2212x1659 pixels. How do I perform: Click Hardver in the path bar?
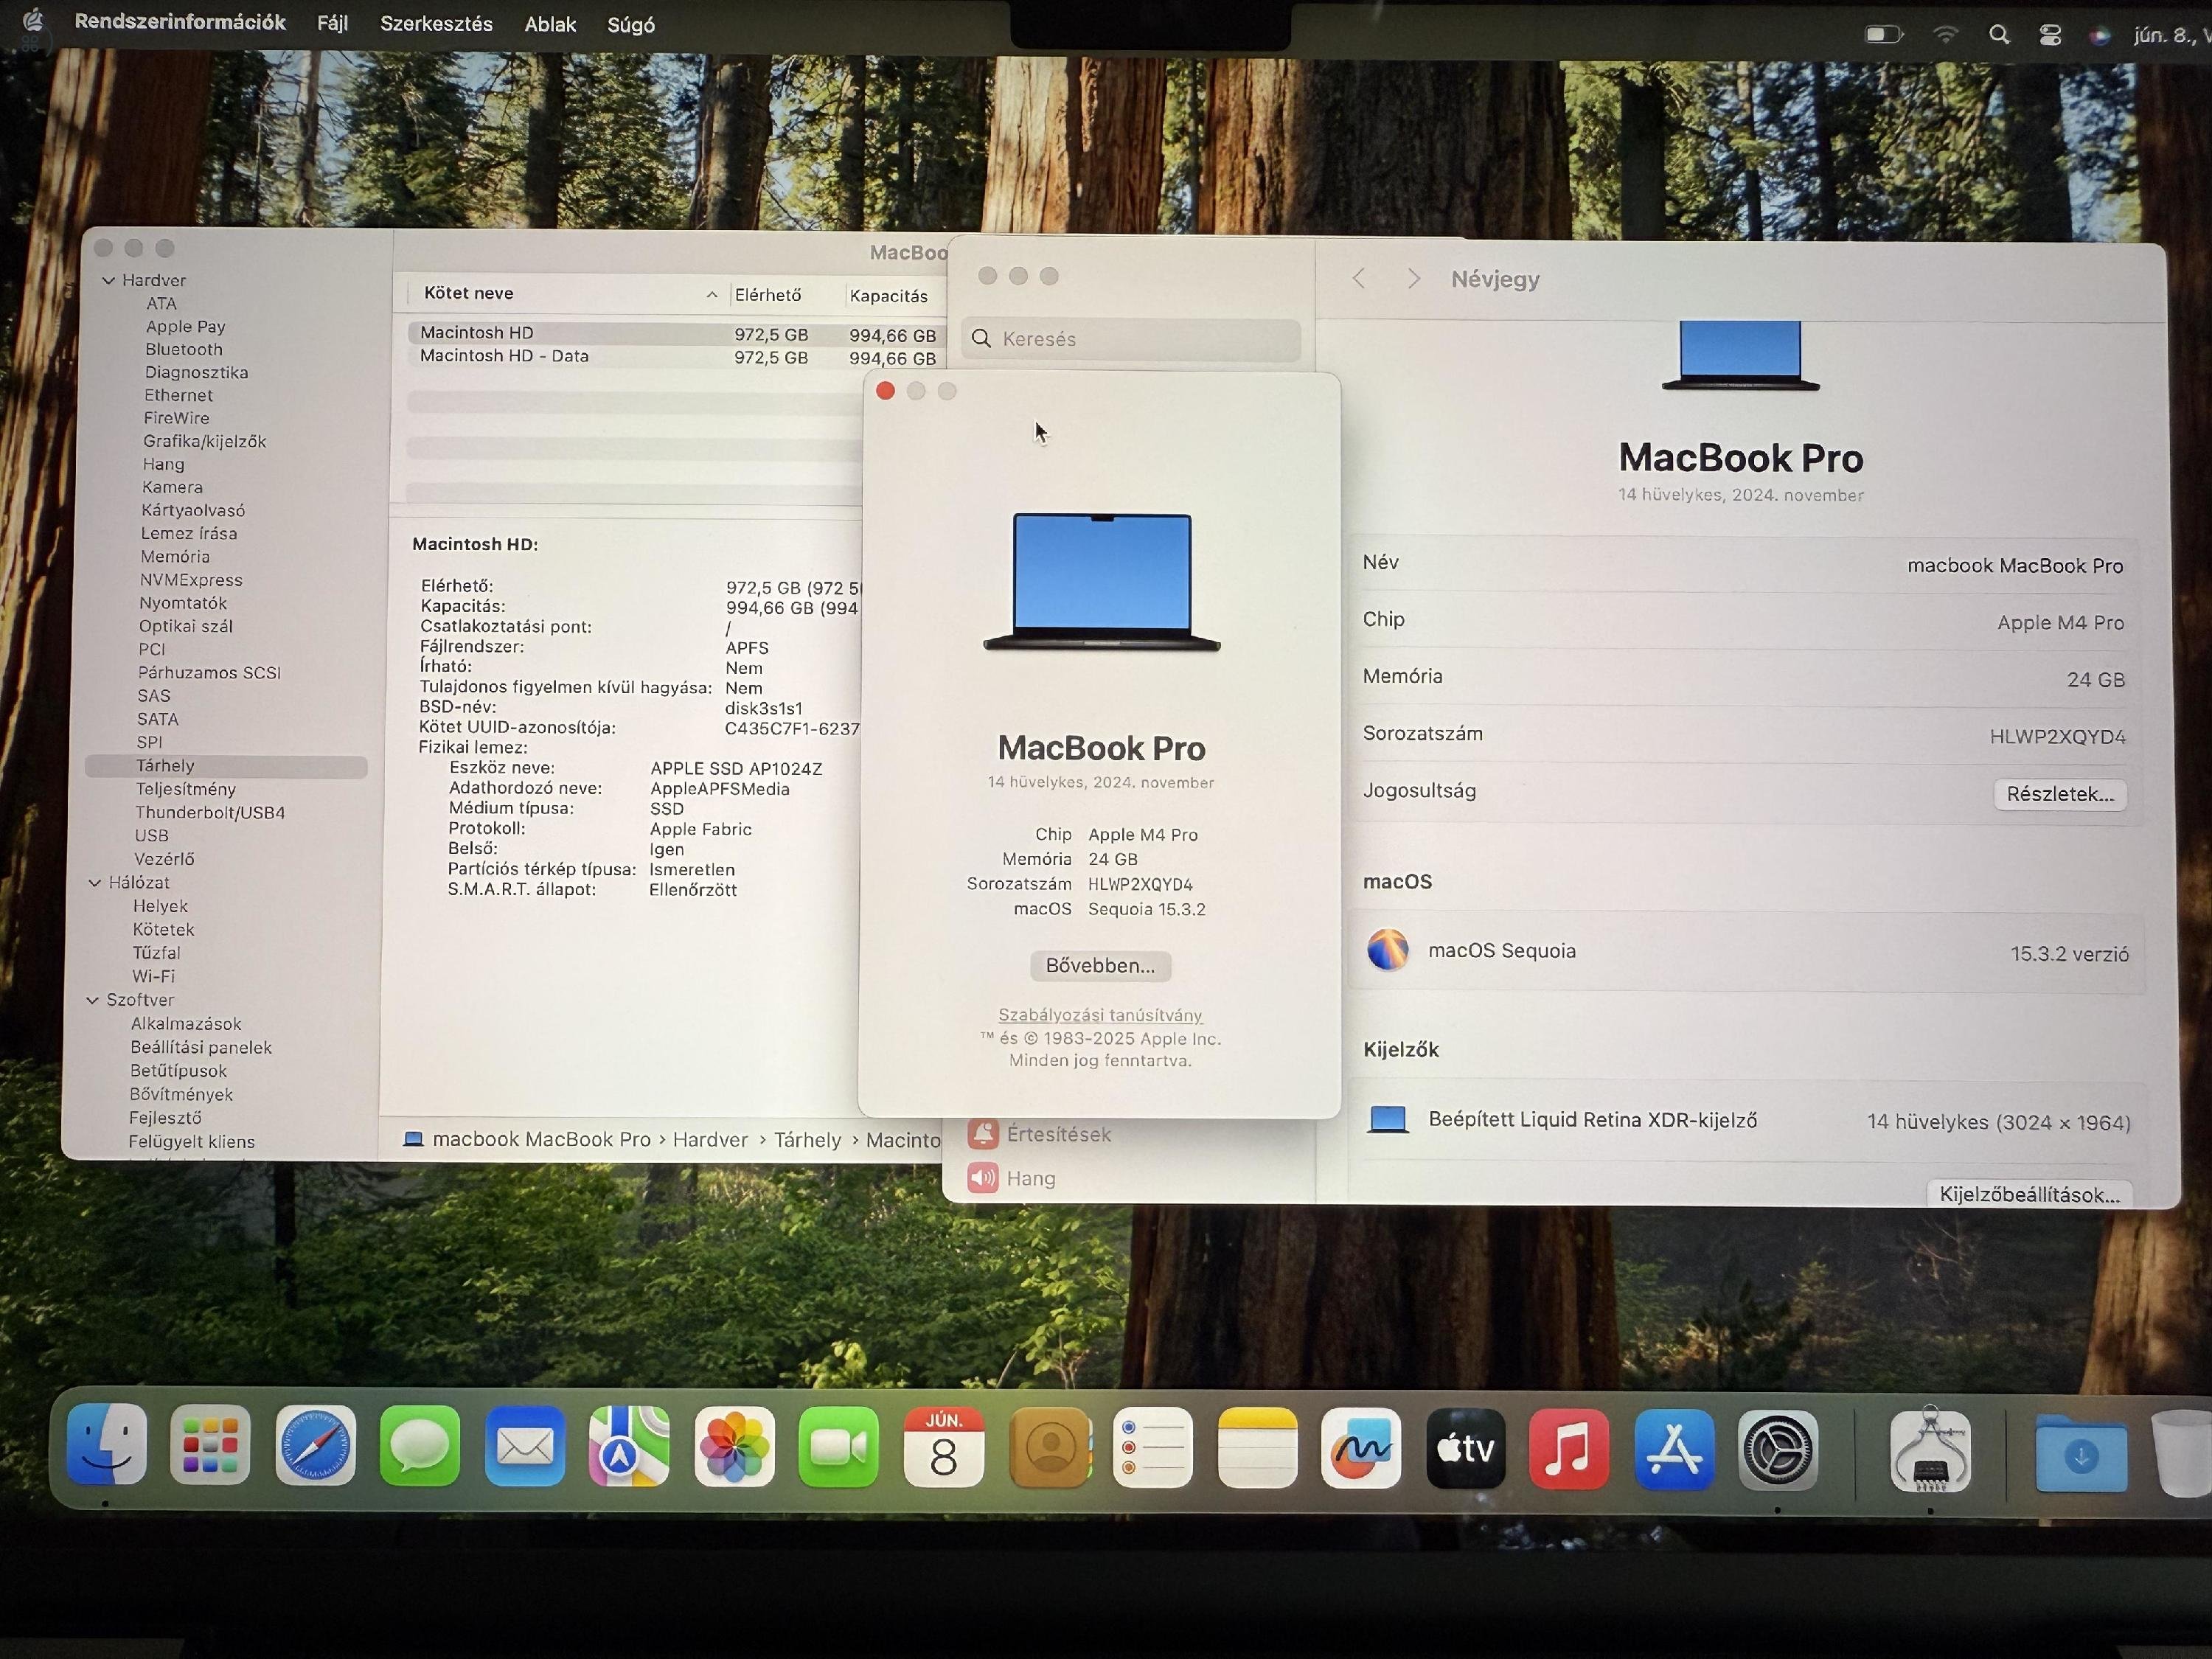[710, 1139]
